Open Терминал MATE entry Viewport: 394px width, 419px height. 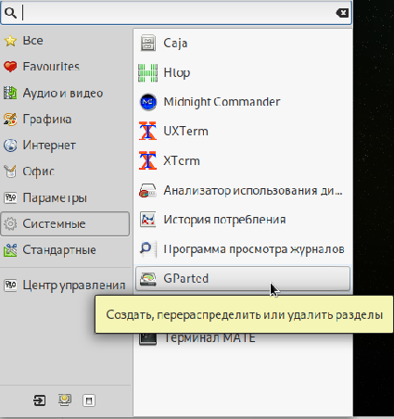[x=243, y=337]
